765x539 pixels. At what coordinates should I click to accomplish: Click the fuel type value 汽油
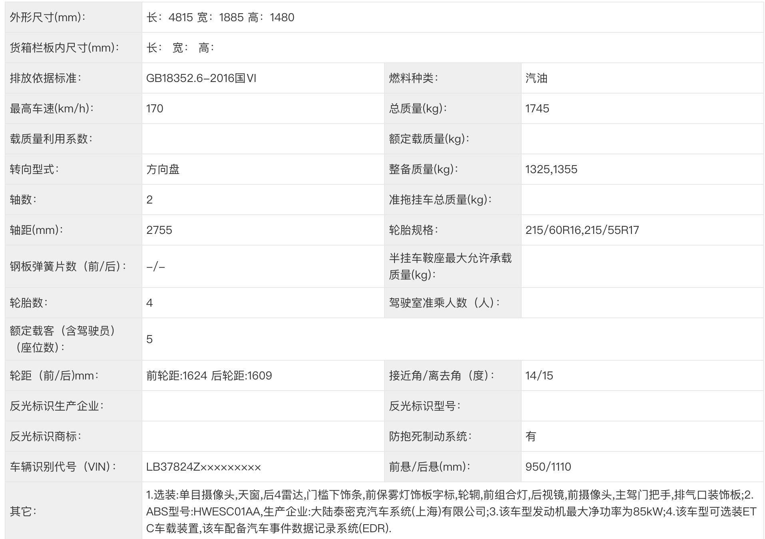coord(536,78)
